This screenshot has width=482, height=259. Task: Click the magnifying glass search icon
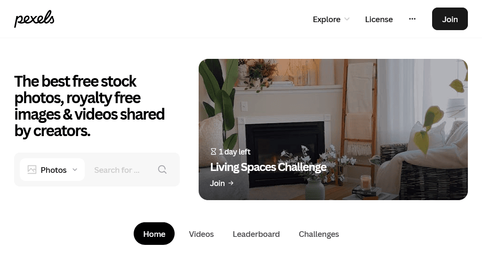pyautogui.click(x=162, y=170)
